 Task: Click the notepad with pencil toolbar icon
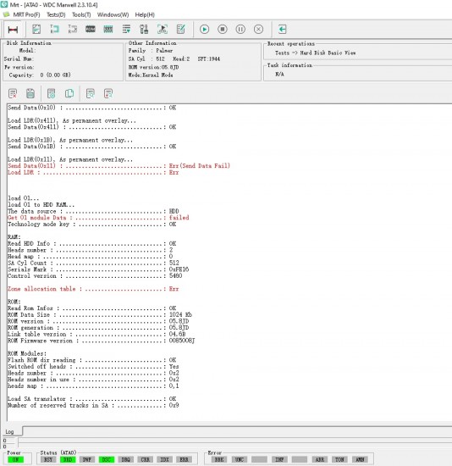pos(180,29)
